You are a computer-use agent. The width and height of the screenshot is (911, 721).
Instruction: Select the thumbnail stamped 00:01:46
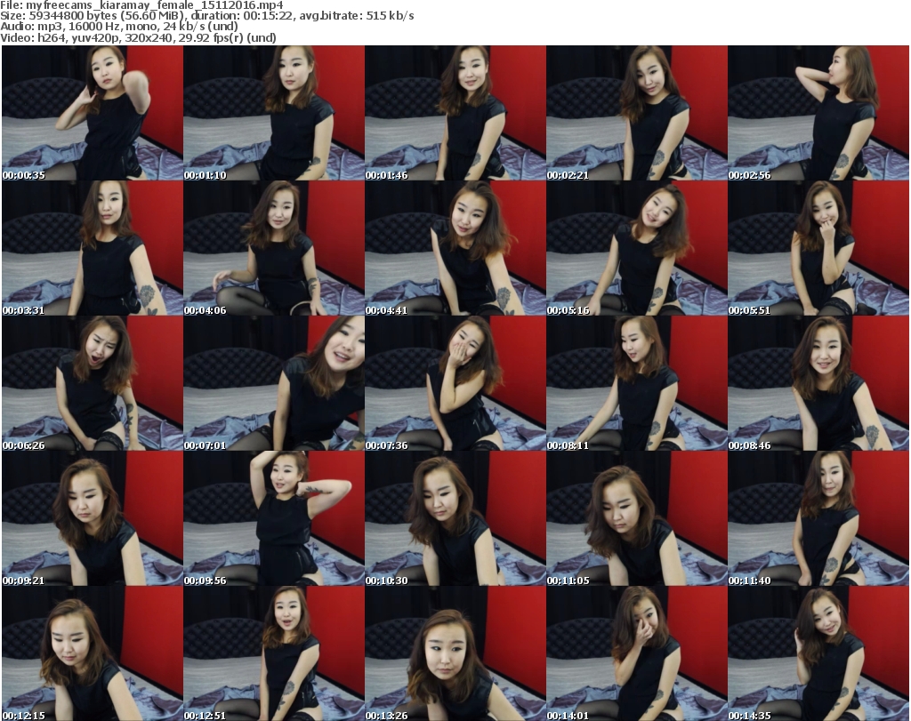point(455,113)
